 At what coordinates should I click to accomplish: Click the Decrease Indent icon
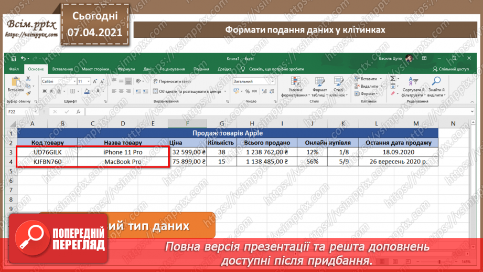[x=138, y=91]
